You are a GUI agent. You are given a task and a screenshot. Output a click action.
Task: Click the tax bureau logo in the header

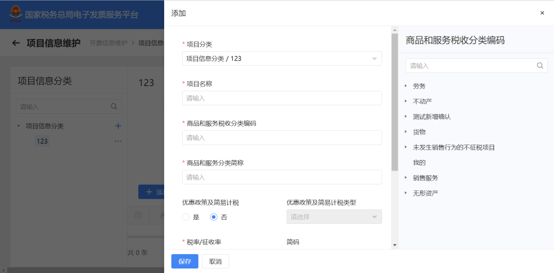15,14
